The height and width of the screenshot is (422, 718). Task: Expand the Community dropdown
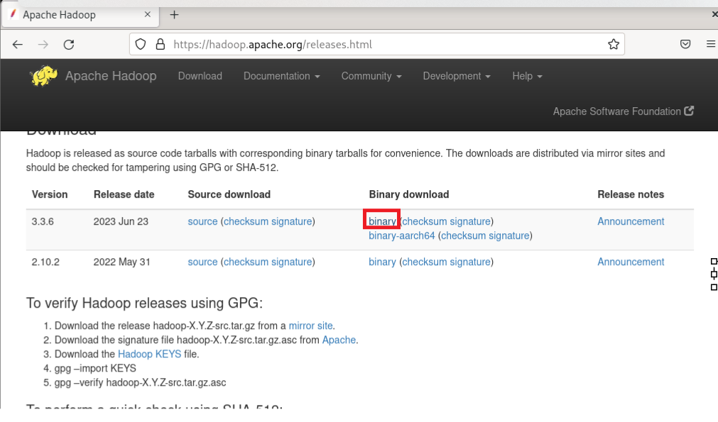tap(371, 76)
